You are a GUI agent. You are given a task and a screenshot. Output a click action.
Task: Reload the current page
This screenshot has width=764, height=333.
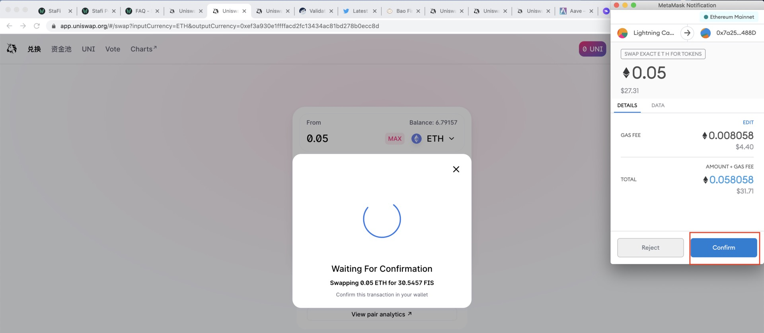37,26
